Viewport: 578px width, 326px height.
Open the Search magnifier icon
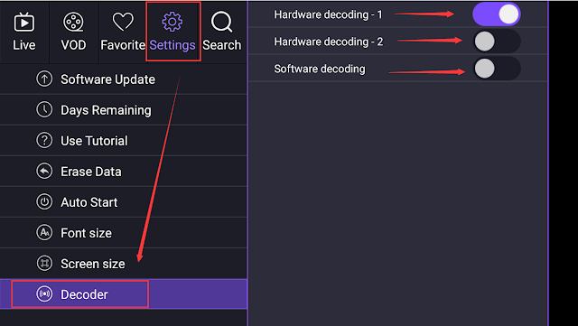pos(221,23)
